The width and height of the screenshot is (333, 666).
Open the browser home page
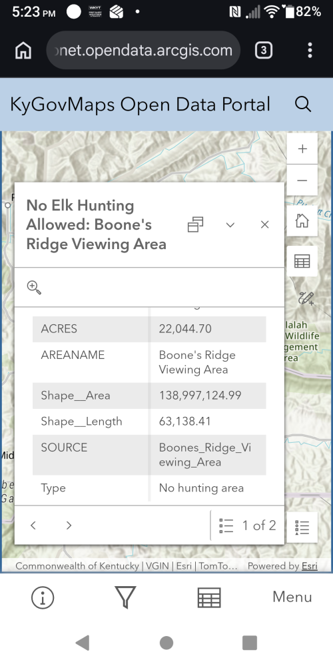pyautogui.click(x=23, y=51)
